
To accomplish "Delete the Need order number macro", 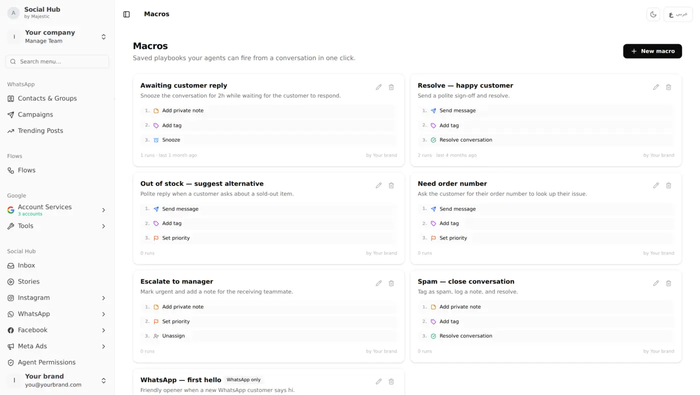I will [669, 185].
